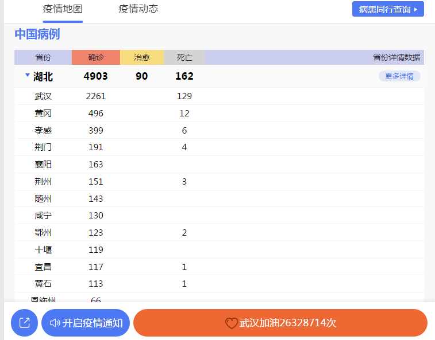Image resolution: width=435 pixels, height=340 pixels.
Task: Click the 治愈 column header
Action: pos(142,57)
